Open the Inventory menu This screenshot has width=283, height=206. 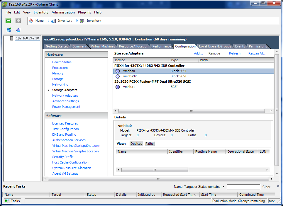pyautogui.click(x=41, y=12)
